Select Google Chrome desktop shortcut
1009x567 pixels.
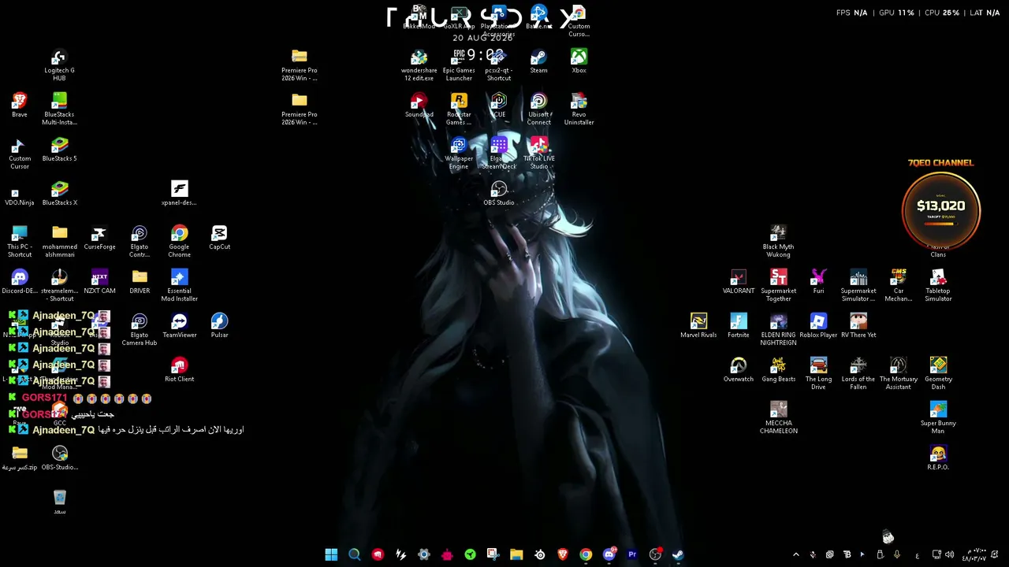click(179, 242)
